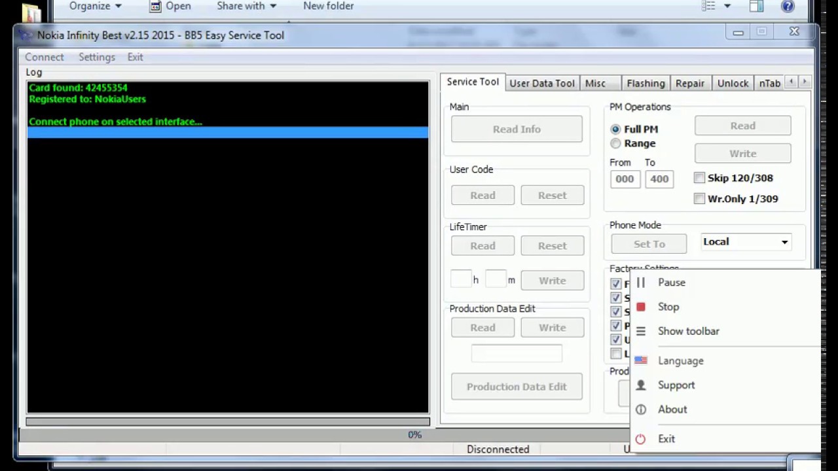Switch to the nTab tab
Viewport: 838px width, 471px height.
(x=769, y=83)
